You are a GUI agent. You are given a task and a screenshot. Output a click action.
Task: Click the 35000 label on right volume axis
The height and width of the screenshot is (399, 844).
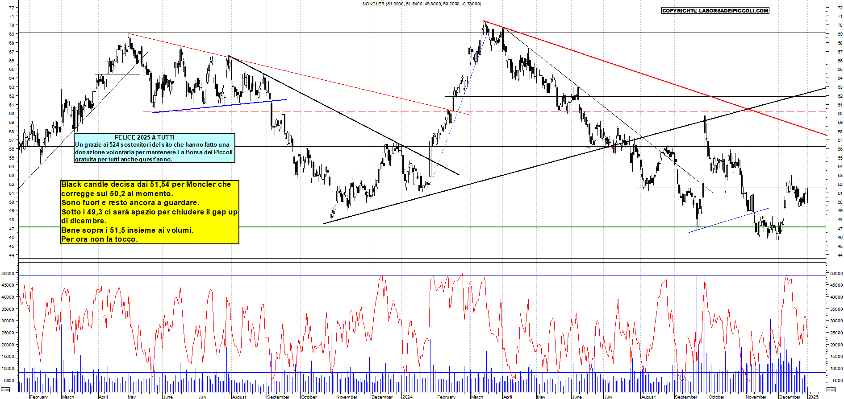pyautogui.click(x=836, y=309)
